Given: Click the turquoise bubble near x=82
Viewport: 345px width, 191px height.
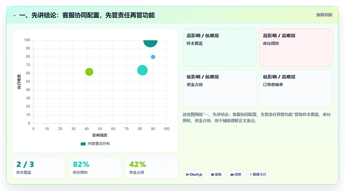Looking at the screenshot, I should (x=142, y=70).
